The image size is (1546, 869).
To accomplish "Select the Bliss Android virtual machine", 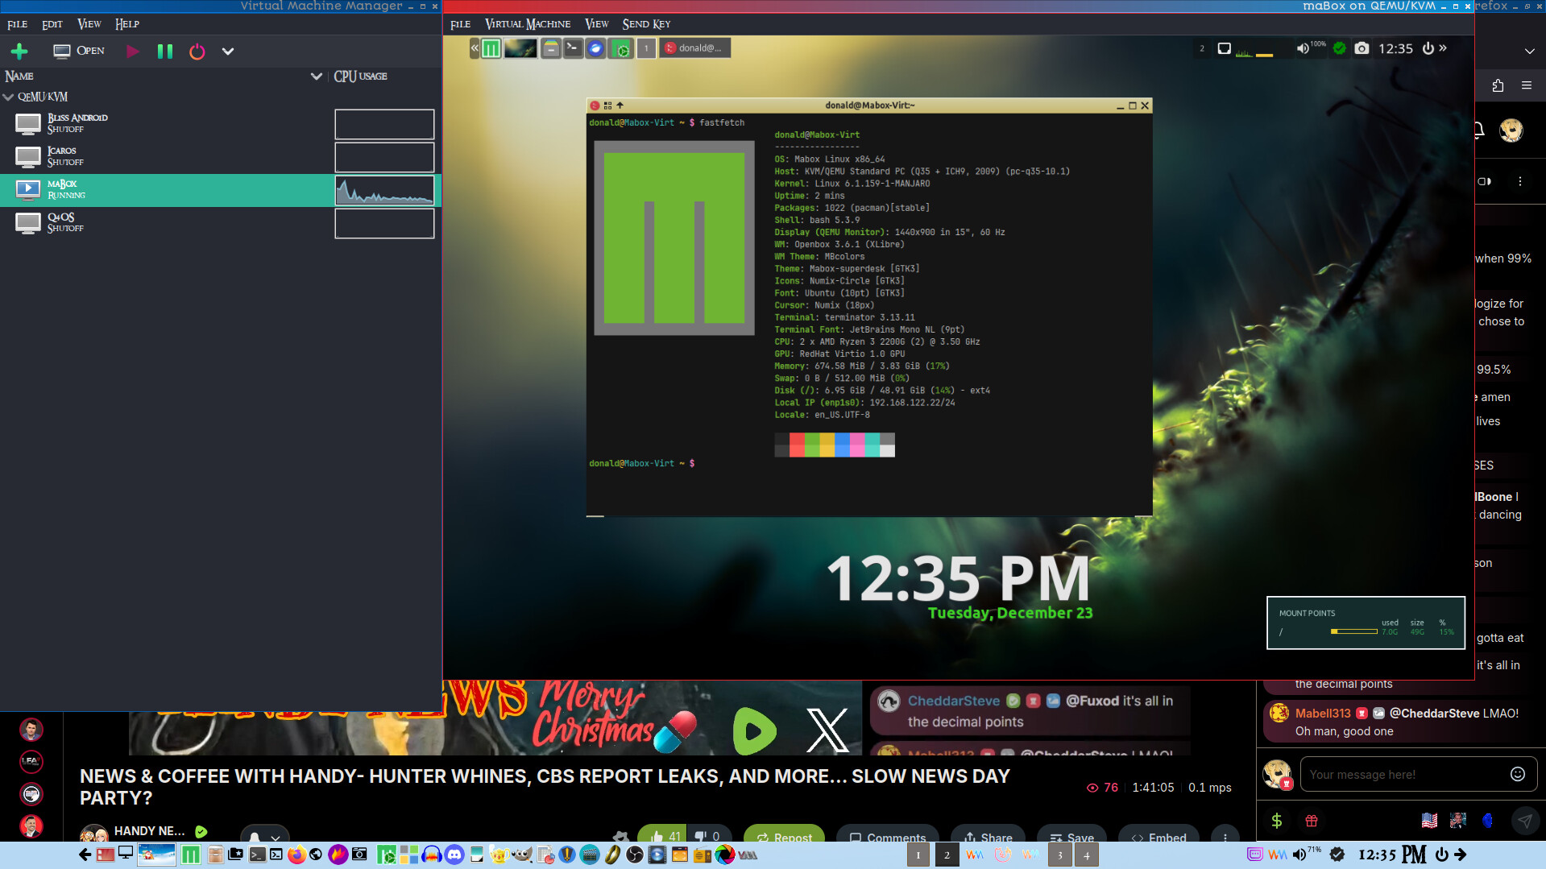I will 77,123.
